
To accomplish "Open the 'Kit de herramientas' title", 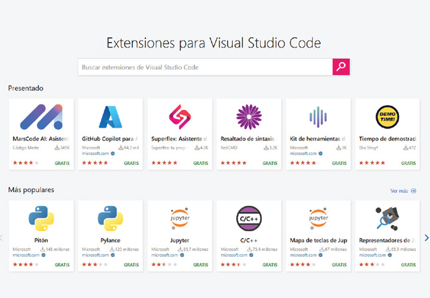I will [318, 139].
